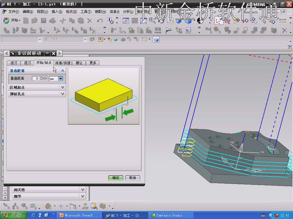Open the 插入(S) menu

[57, 12]
